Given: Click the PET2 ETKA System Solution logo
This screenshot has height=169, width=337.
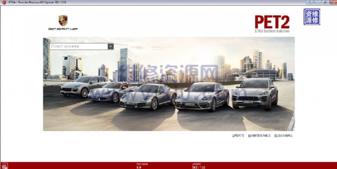Looking at the screenshot, I should 272,24.
